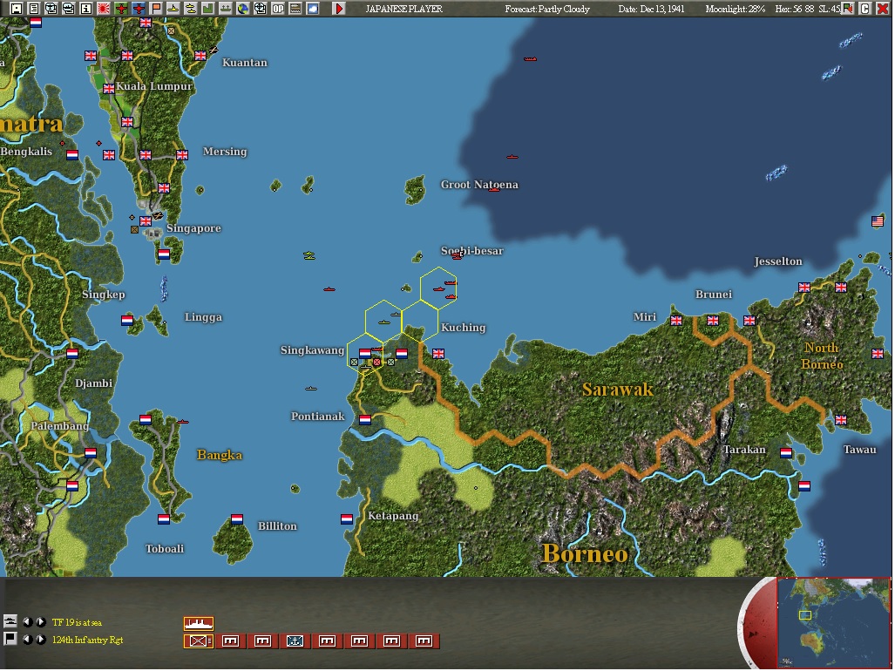Click the ship silhouette icon left of TF 19
895x671 pixels.
click(10, 620)
